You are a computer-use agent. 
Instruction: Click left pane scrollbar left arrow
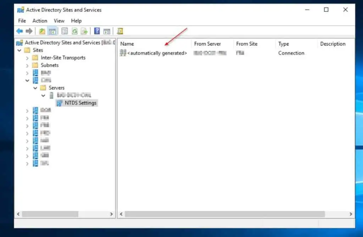[x=18, y=214]
